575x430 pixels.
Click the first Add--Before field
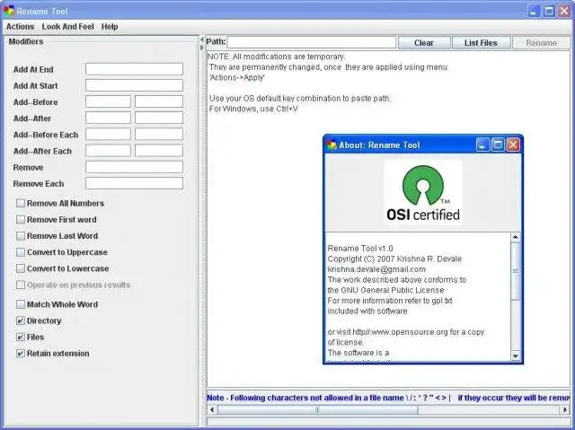click(x=108, y=101)
